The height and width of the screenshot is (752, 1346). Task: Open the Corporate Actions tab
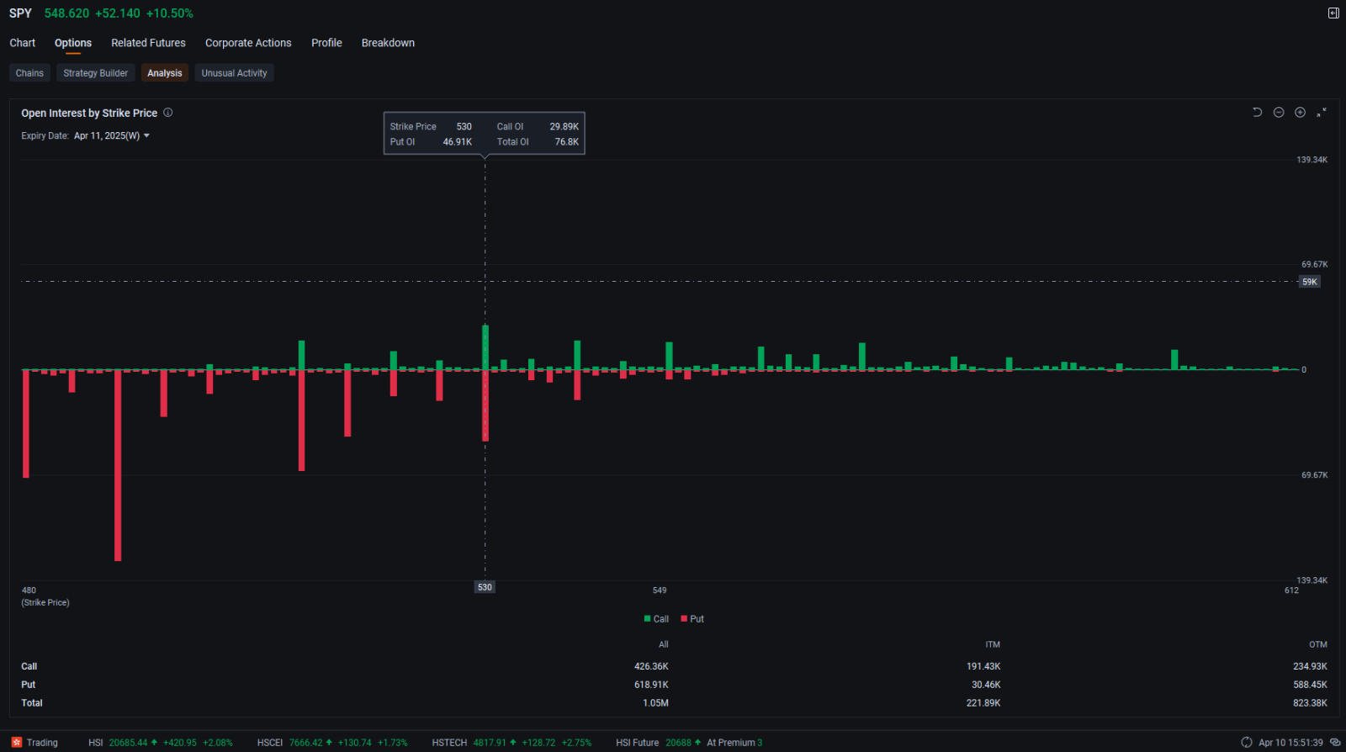coord(248,43)
